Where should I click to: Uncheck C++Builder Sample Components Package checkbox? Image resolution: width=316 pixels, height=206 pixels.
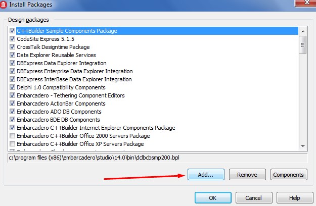tap(12, 31)
